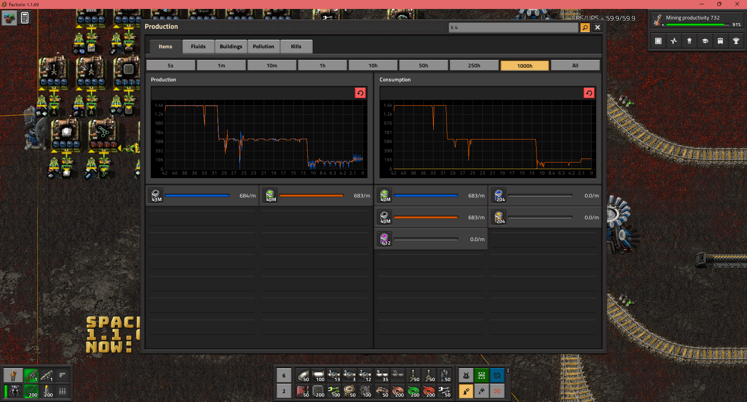Switch to the Buildings tab

[231, 46]
